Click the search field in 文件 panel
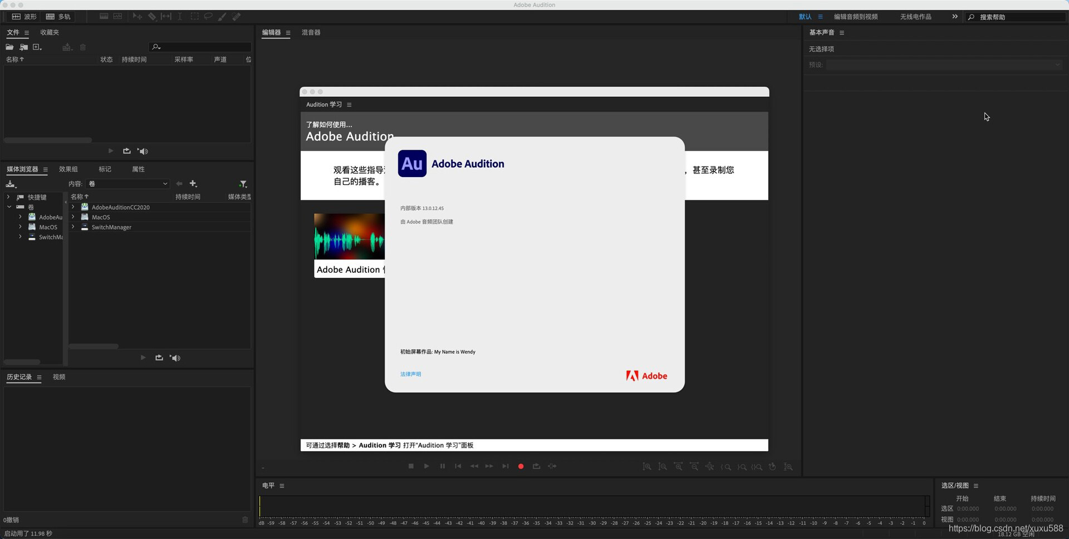 200,47
